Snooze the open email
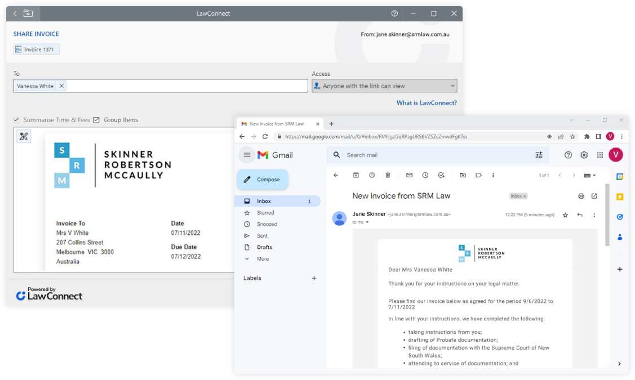This screenshot has width=635, height=380. [425, 175]
